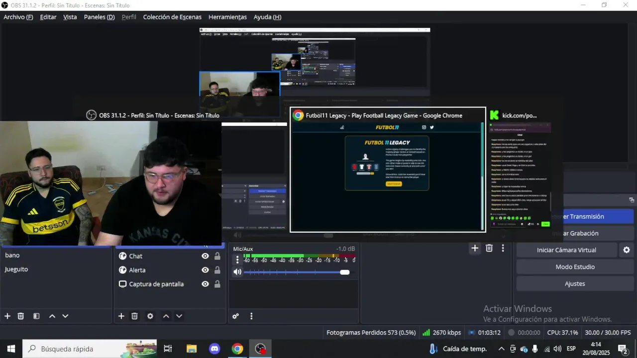Open advanced audio properties gears icon
Viewport: 637px width, 358px height.
point(236,316)
